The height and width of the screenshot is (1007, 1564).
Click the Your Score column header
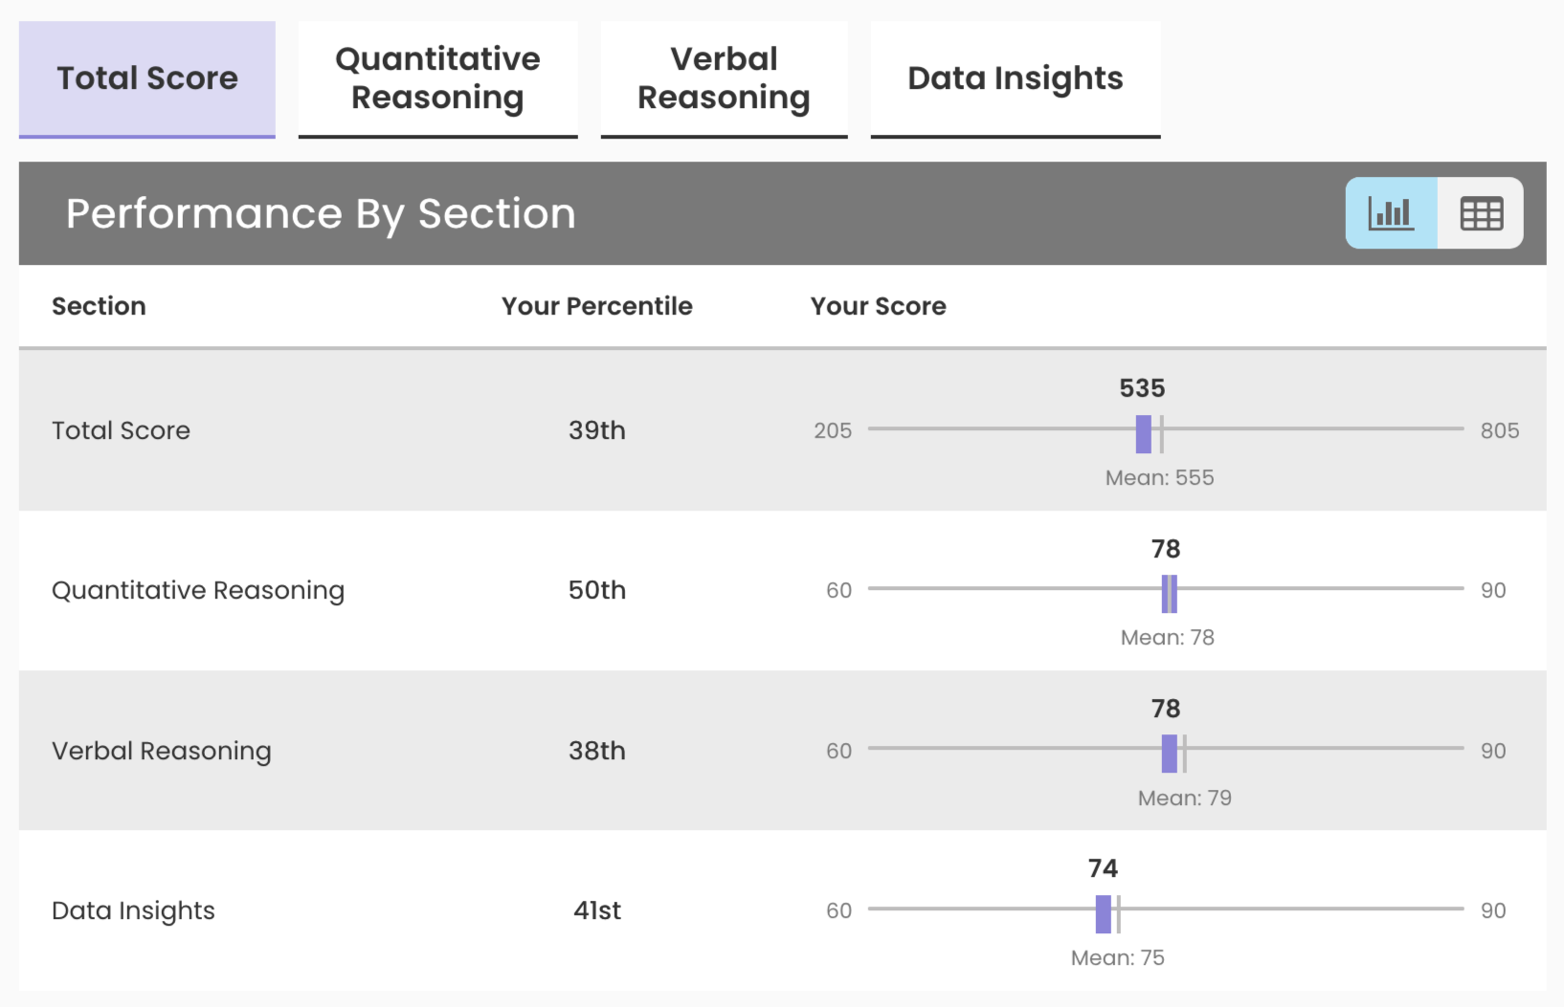click(x=878, y=306)
